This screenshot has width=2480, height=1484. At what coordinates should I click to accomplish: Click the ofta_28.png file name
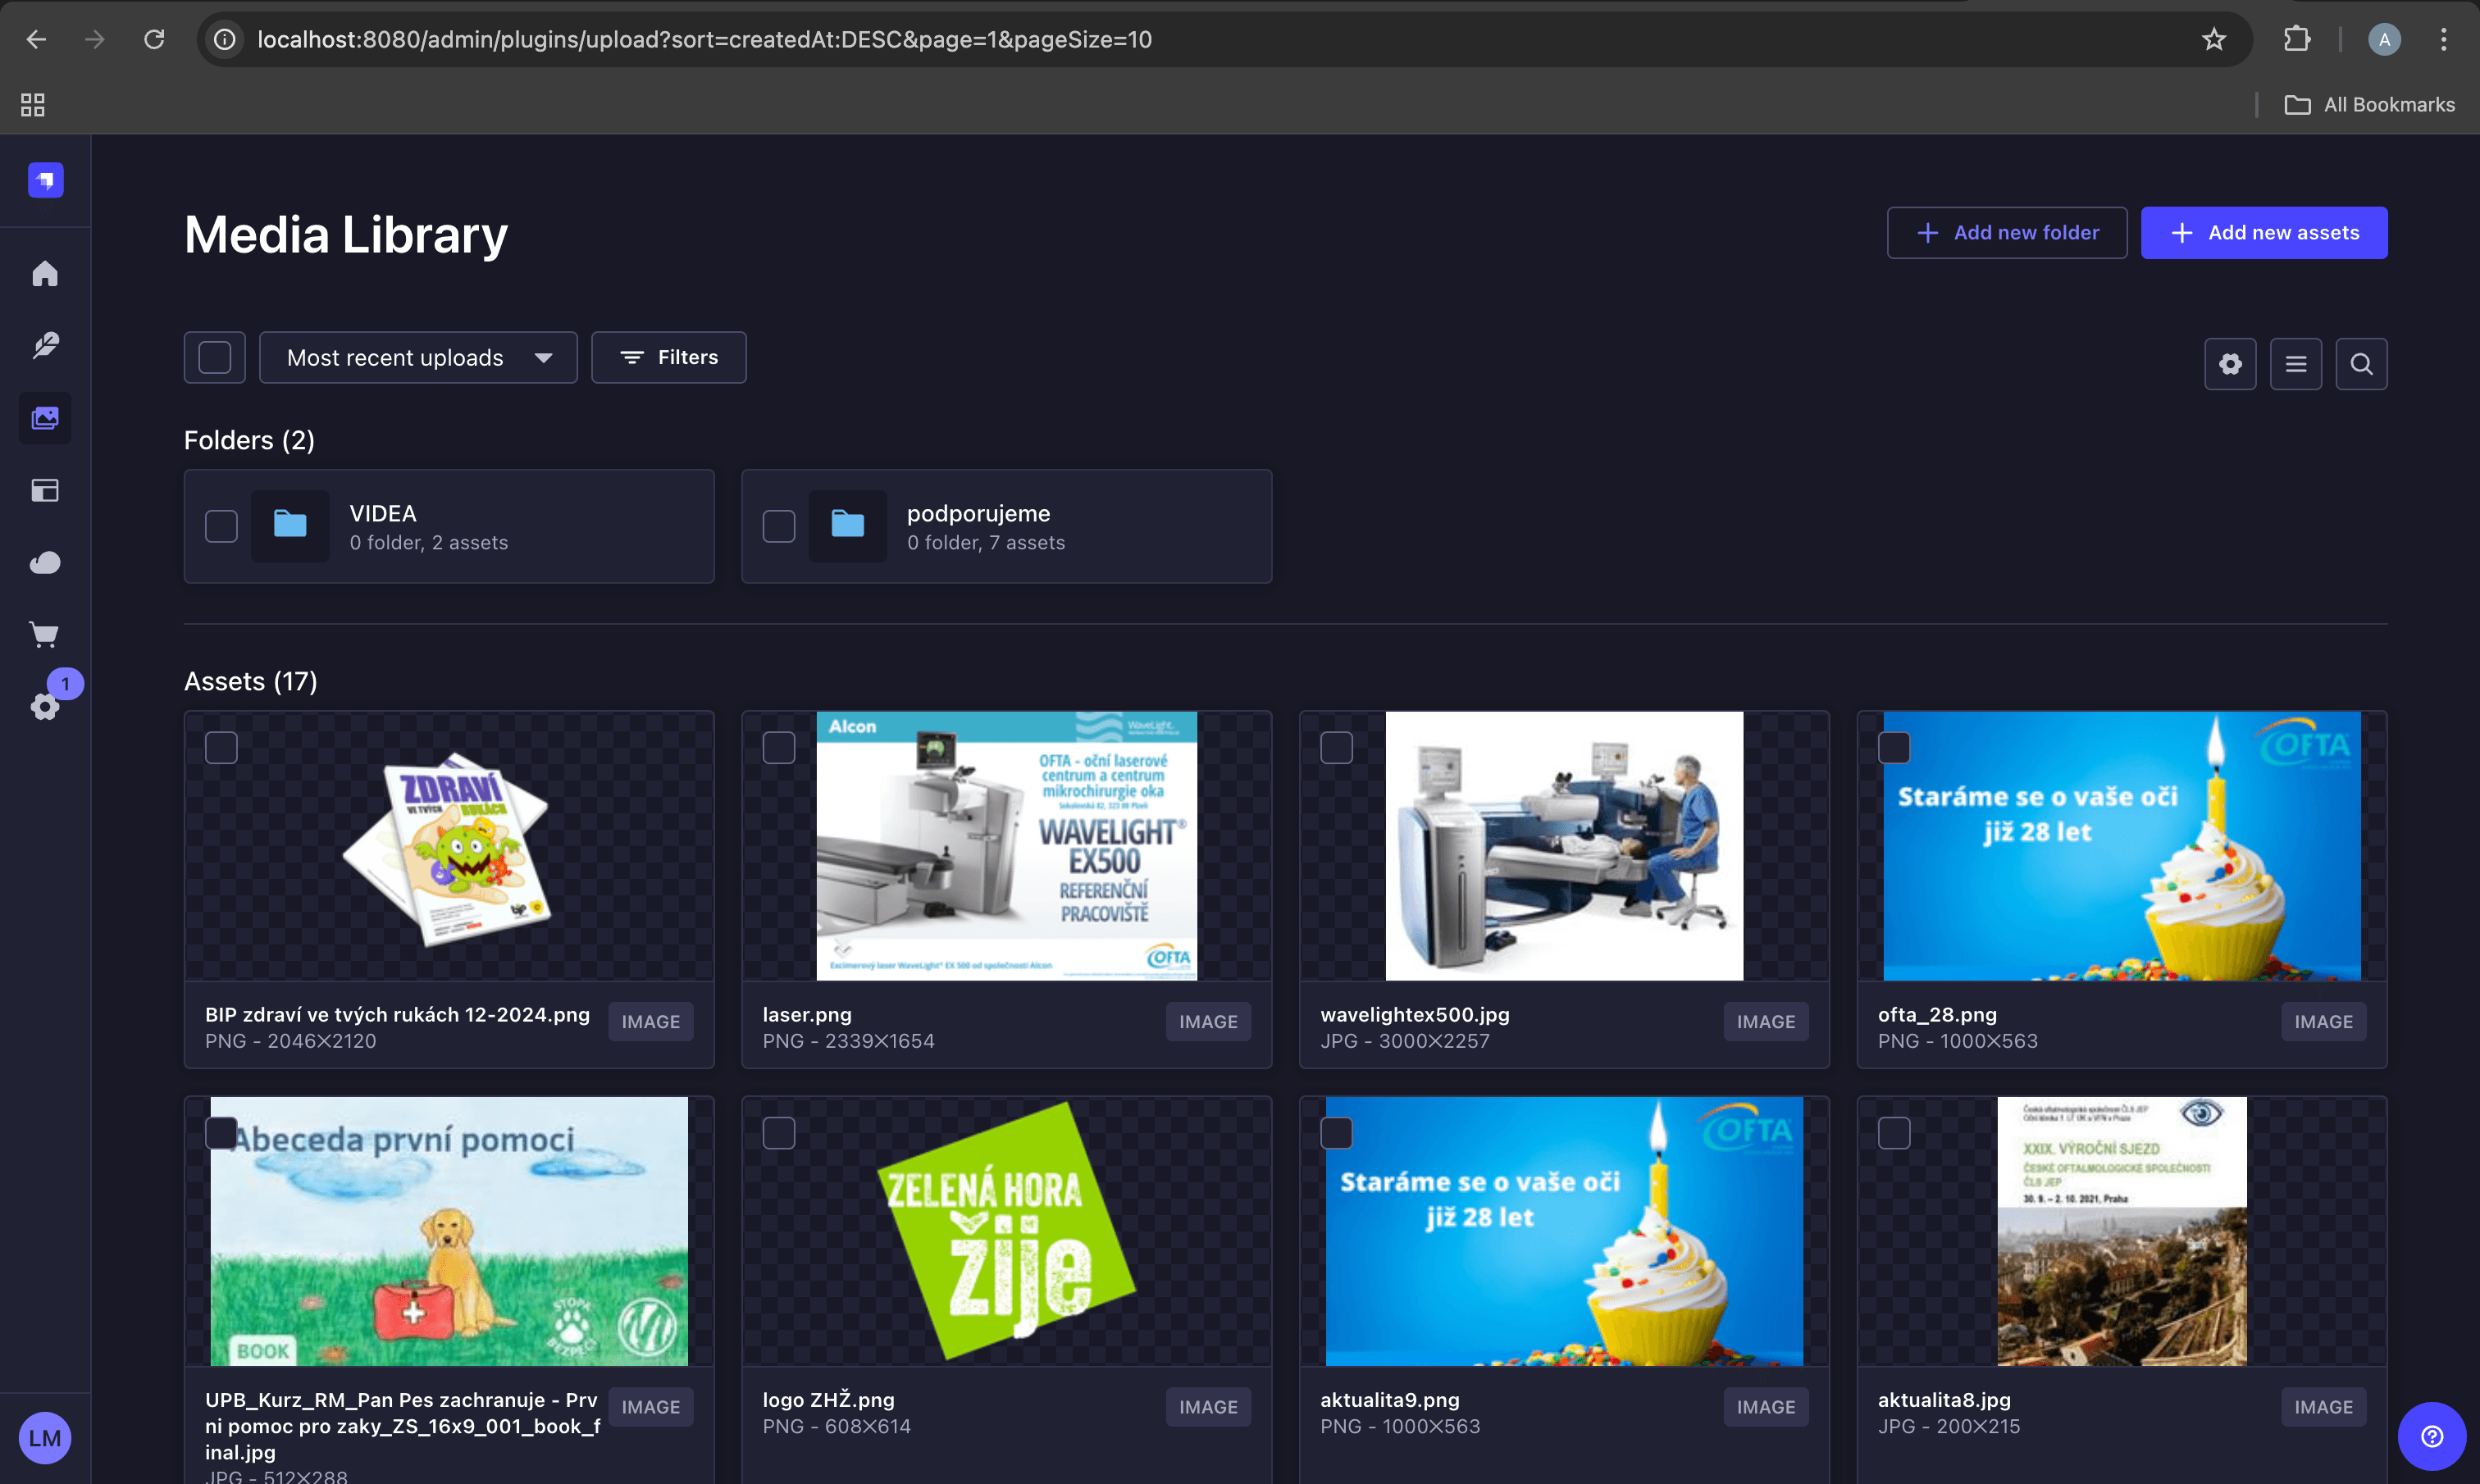tap(1937, 1014)
